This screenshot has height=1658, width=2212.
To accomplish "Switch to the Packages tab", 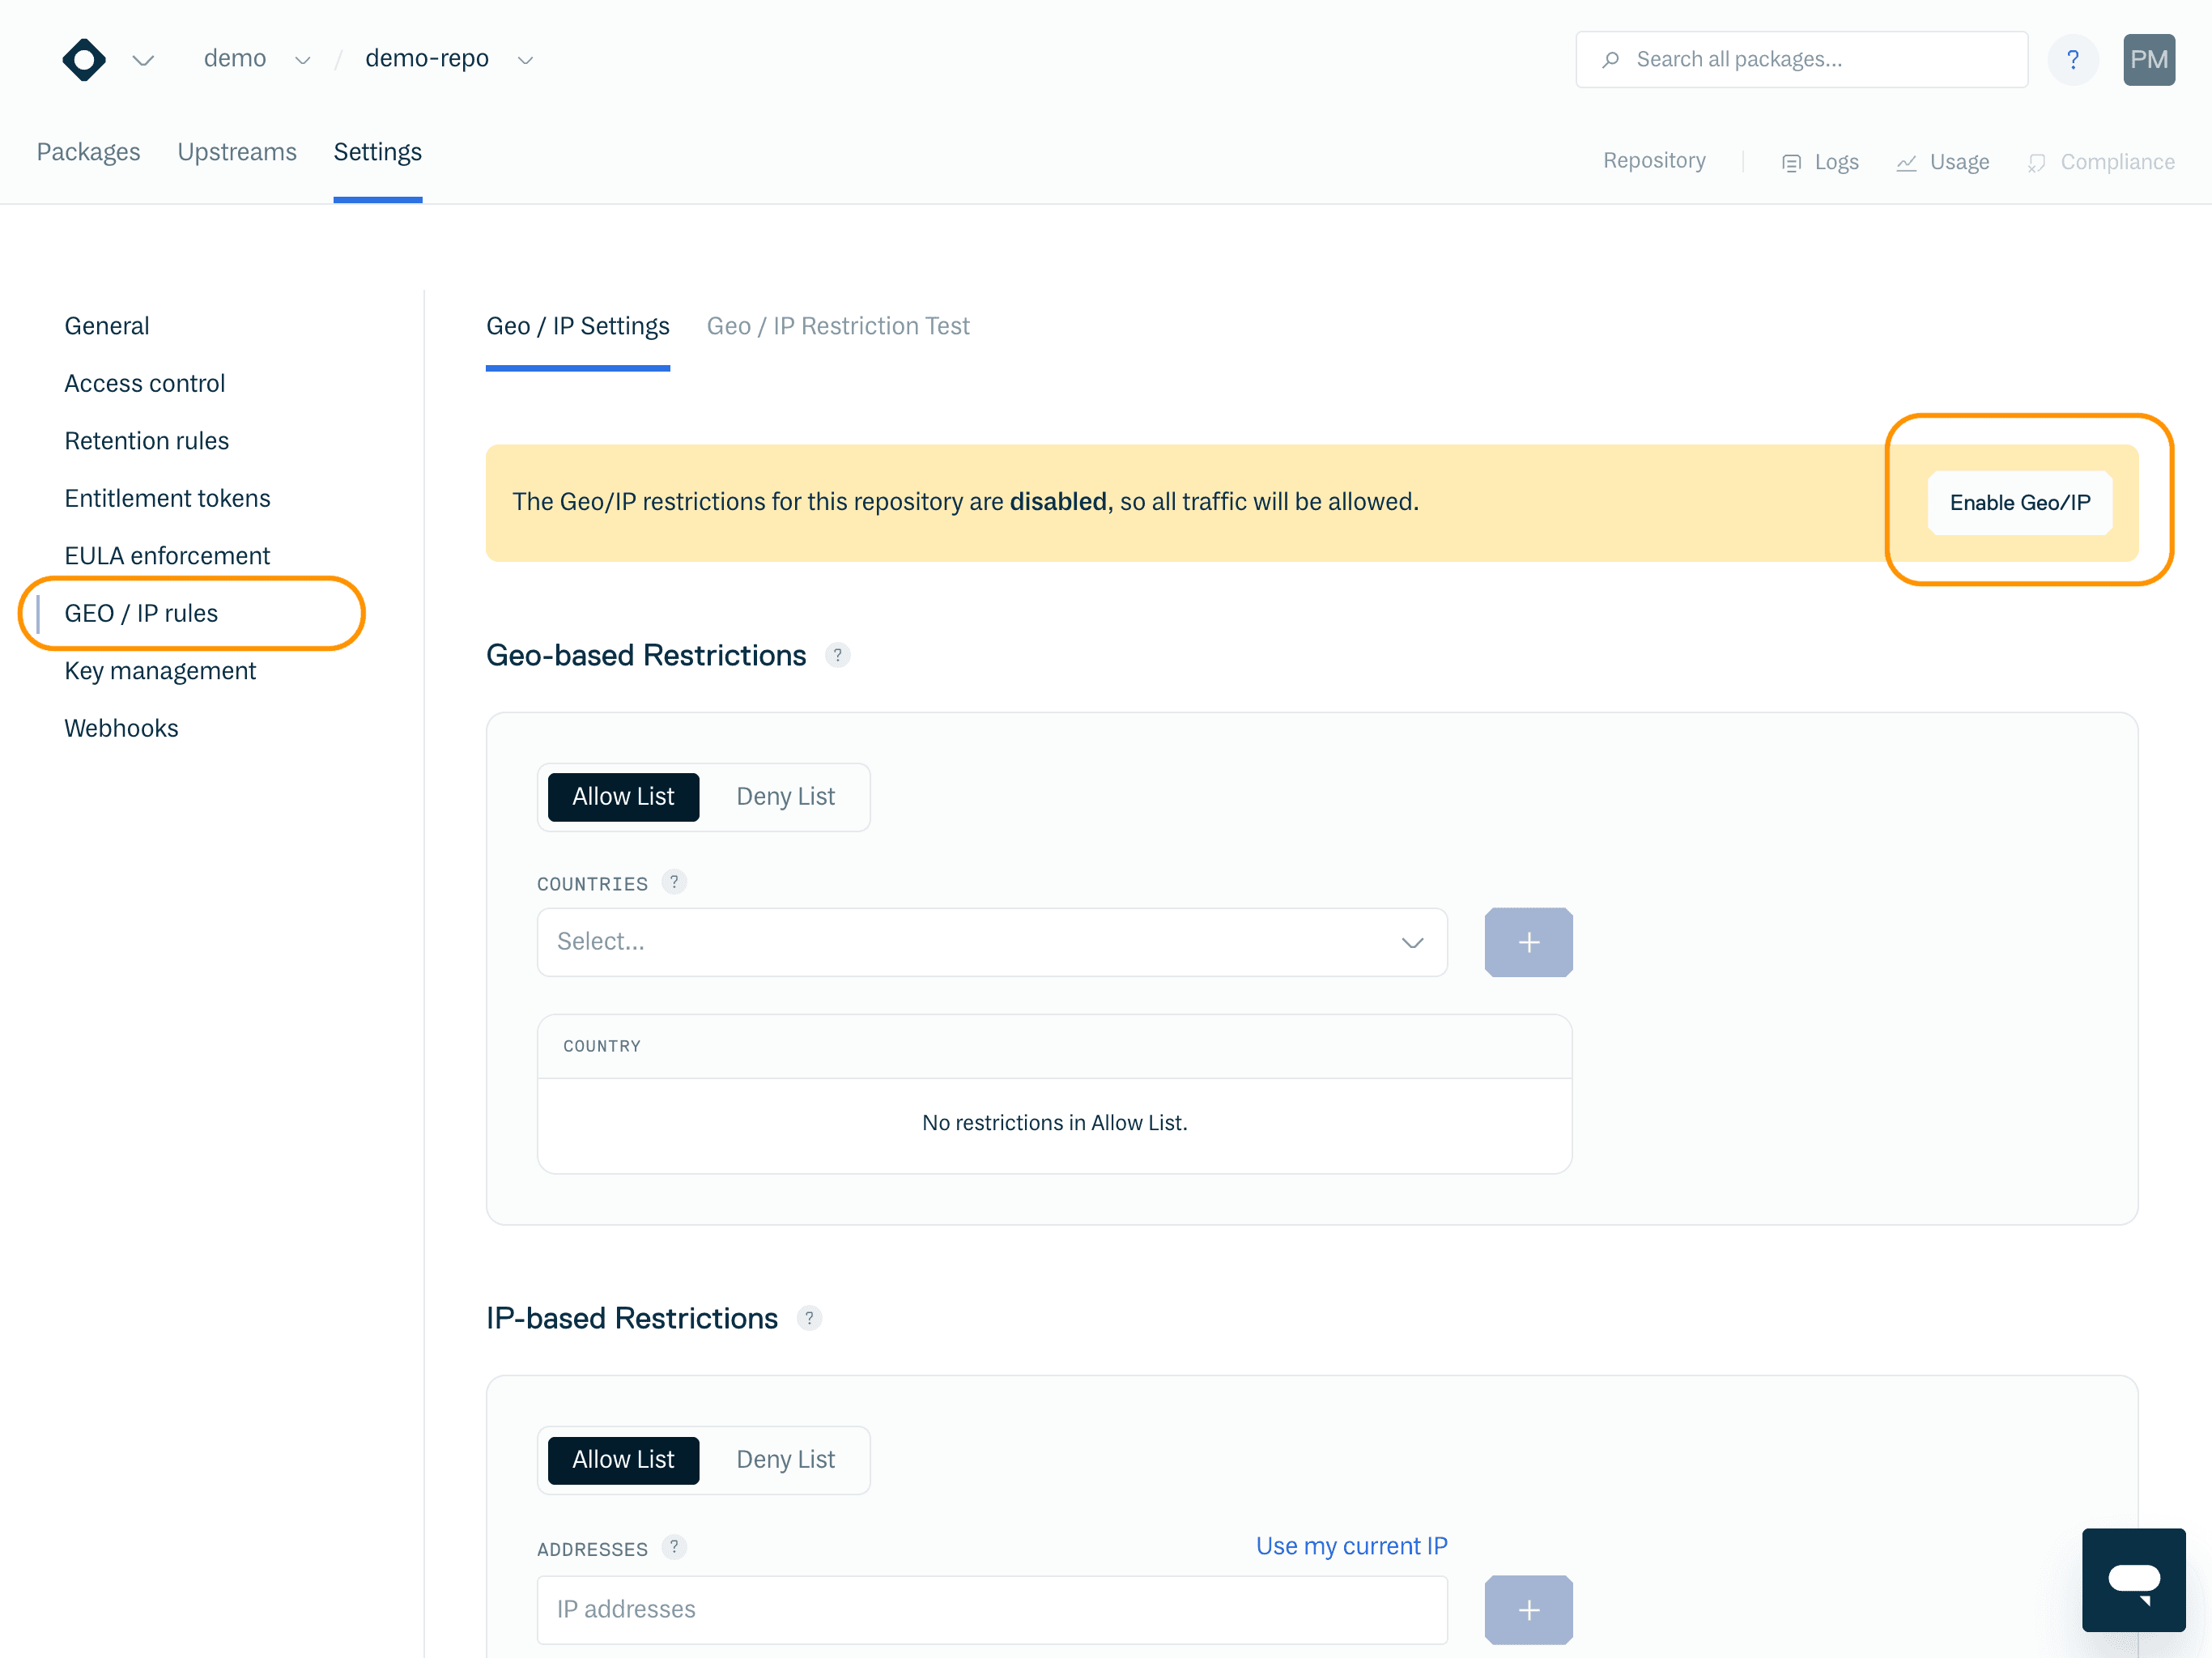I will coord(88,152).
